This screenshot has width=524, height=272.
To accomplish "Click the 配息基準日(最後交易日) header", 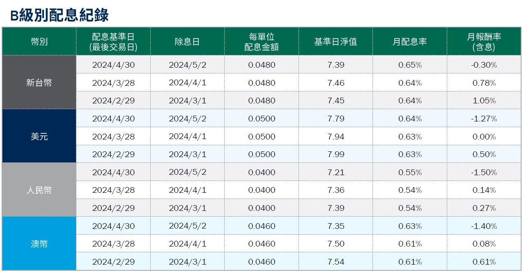I will [113, 41].
